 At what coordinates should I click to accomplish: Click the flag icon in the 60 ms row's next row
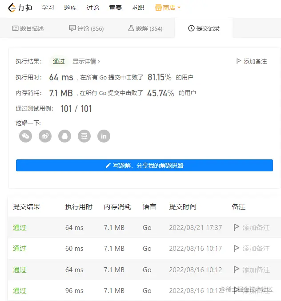pyautogui.click(x=236, y=269)
